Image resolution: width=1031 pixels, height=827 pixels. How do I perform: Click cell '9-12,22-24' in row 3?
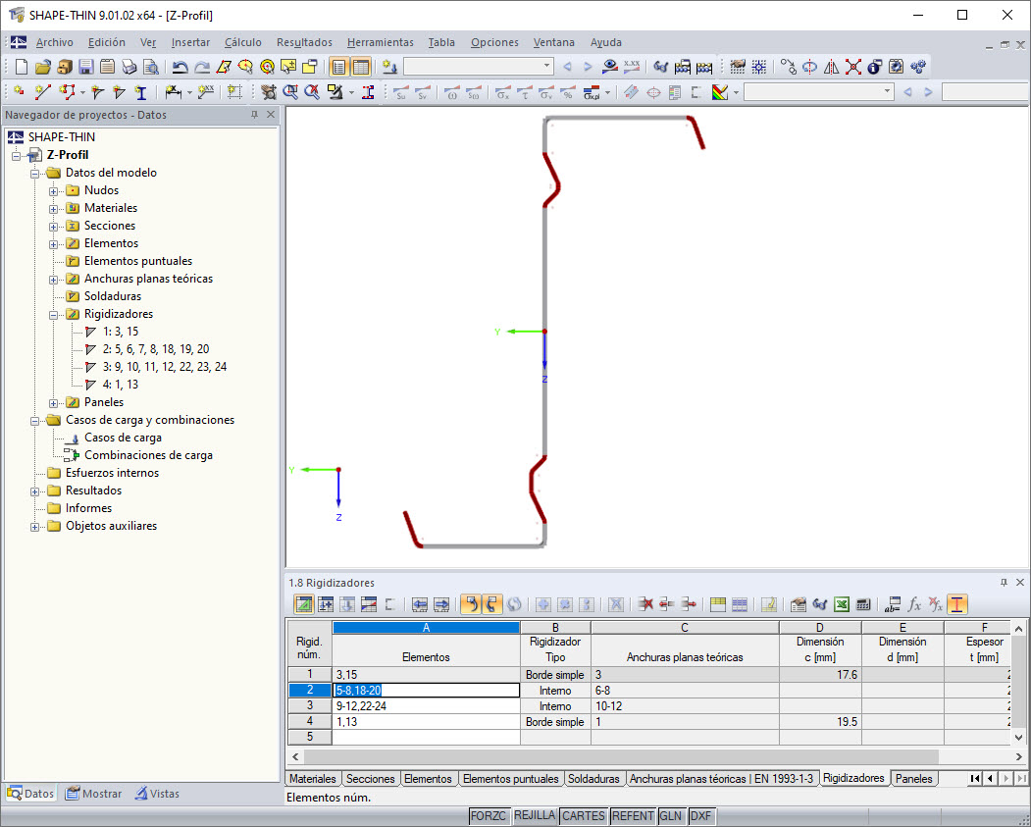tap(426, 706)
